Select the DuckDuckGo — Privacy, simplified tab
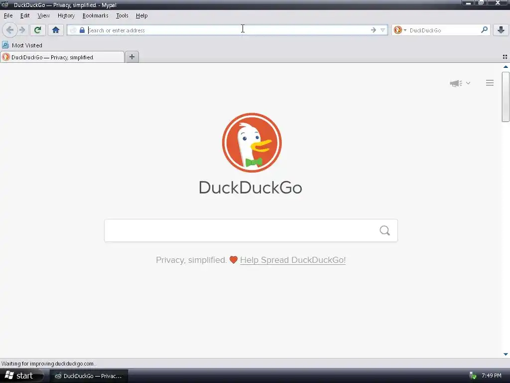 click(x=62, y=57)
